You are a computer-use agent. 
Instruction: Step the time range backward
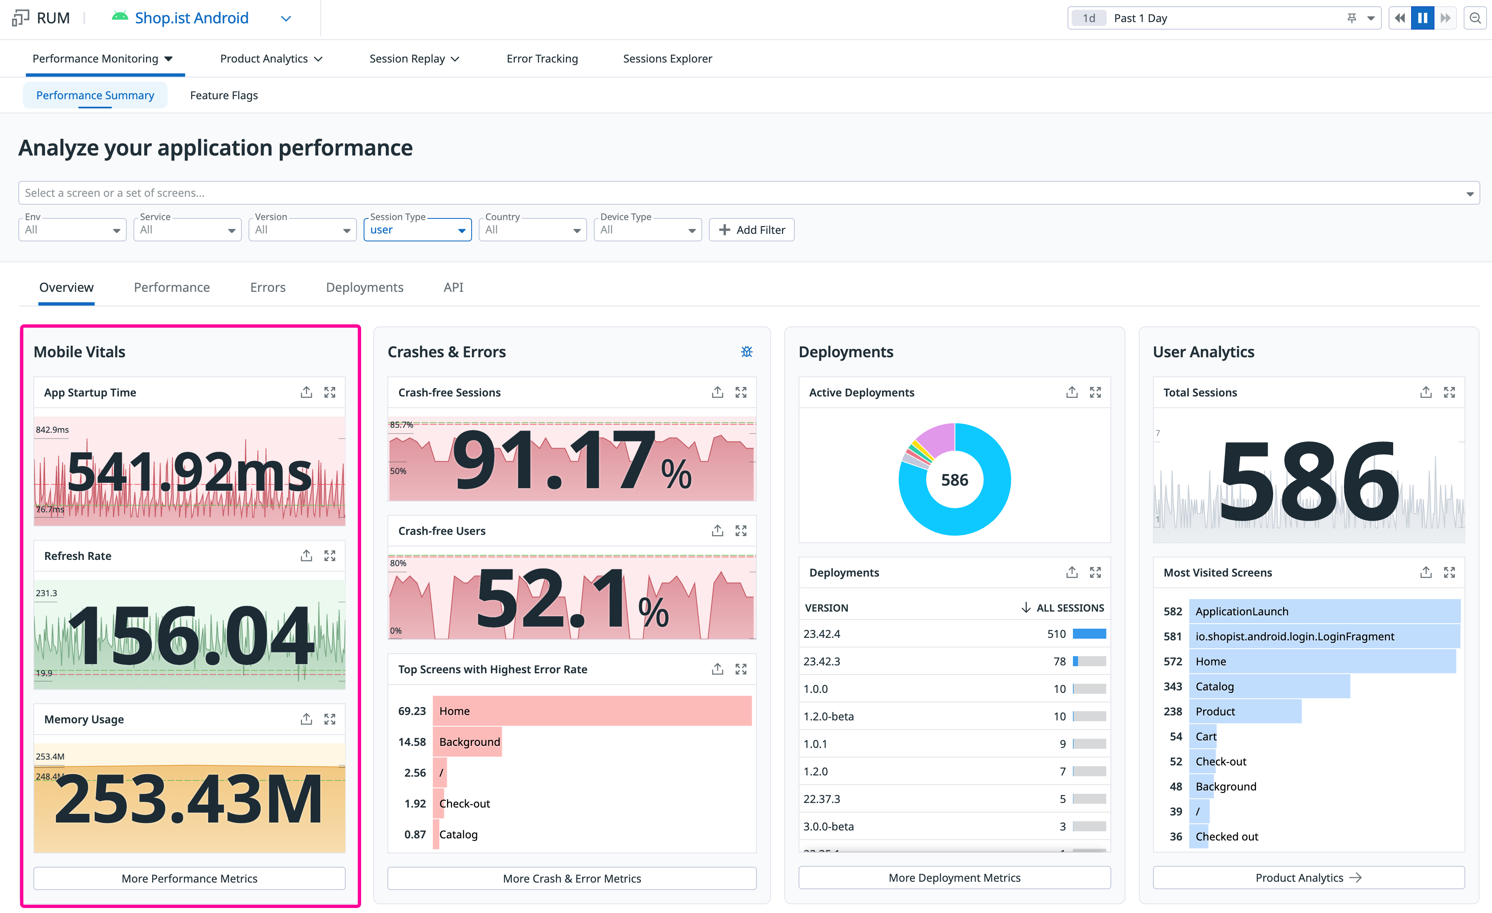point(1399,18)
